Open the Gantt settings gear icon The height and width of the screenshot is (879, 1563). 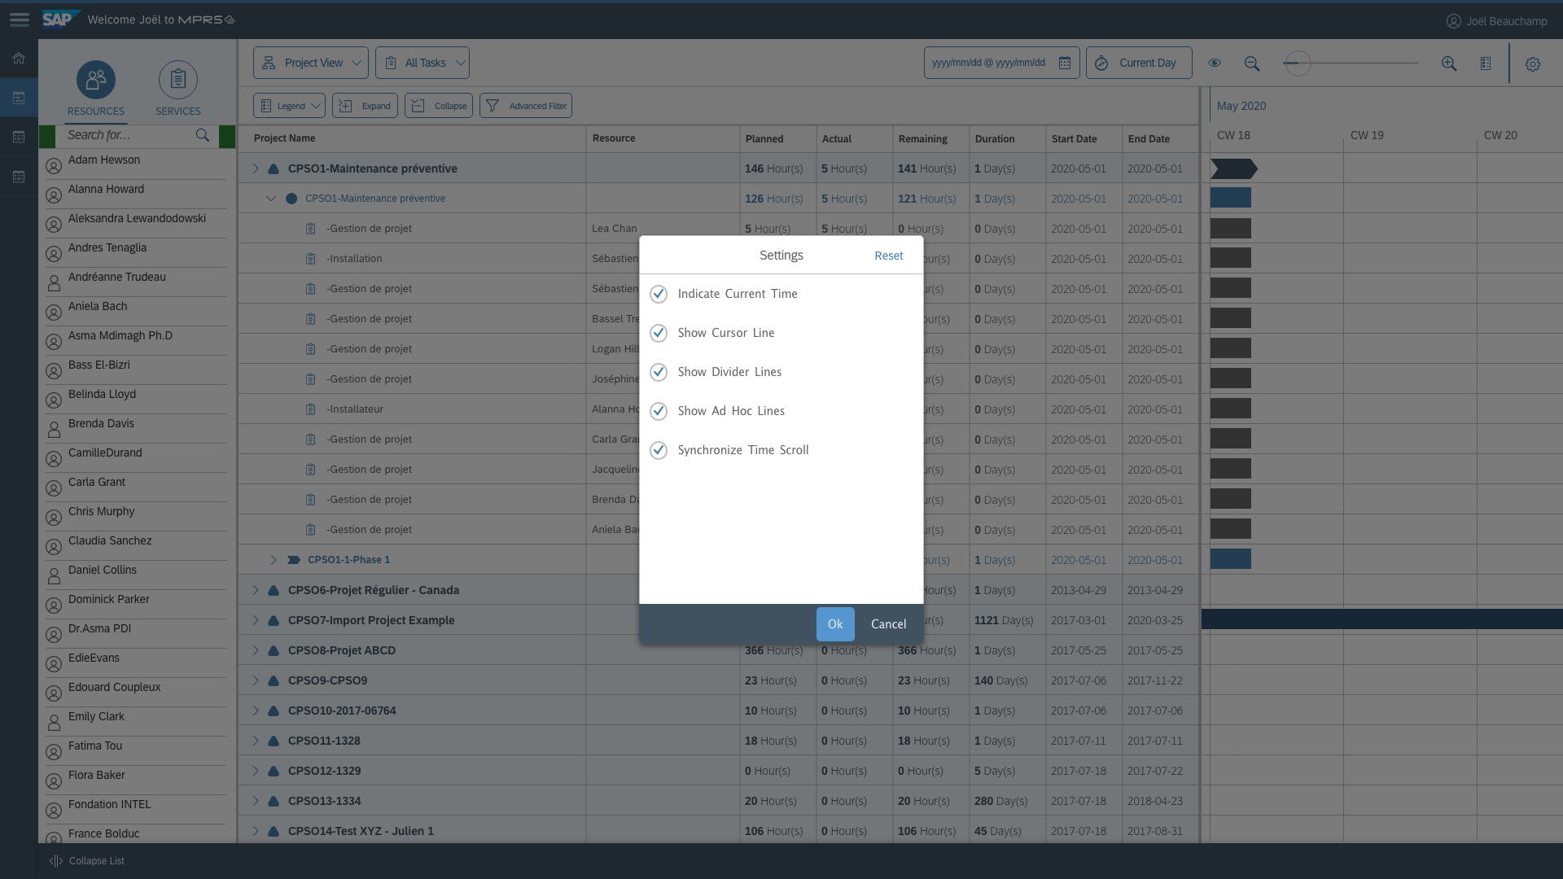[1533, 64]
